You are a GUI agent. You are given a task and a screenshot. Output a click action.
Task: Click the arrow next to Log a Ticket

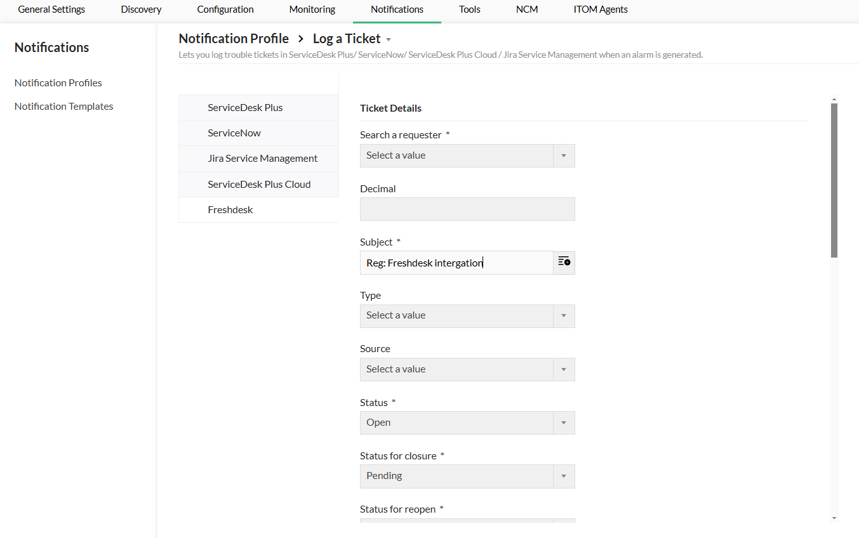389,40
